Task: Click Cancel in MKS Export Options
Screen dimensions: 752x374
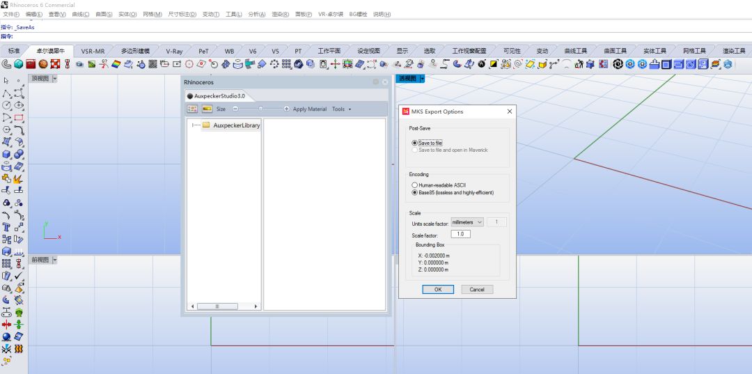Action: (x=477, y=290)
